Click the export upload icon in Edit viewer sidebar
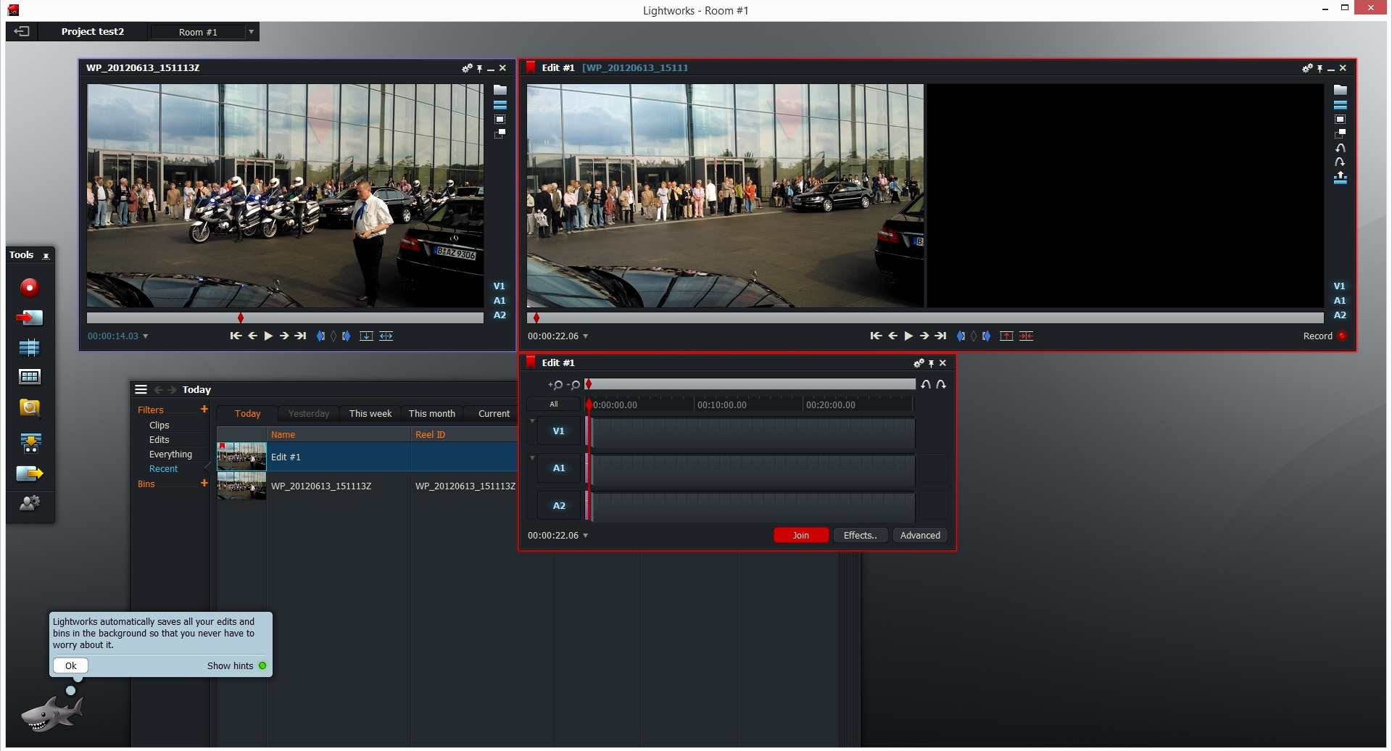1392x751 pixels. coord(1340,178)
